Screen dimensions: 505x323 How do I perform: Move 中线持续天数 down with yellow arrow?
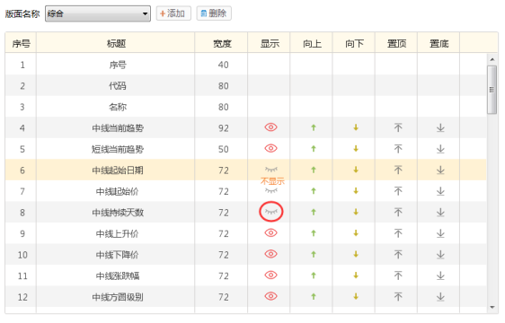pyautogui.click(x=356, y=212)
